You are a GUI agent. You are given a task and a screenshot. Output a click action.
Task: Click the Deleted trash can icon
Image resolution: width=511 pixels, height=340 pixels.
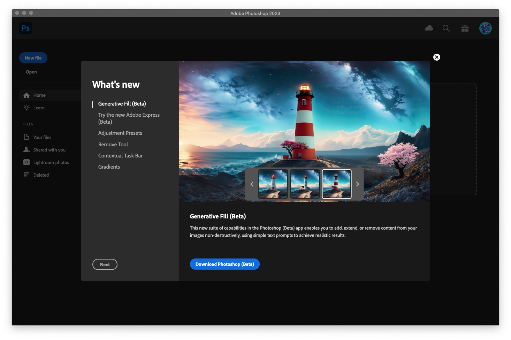tap(26, 175)
